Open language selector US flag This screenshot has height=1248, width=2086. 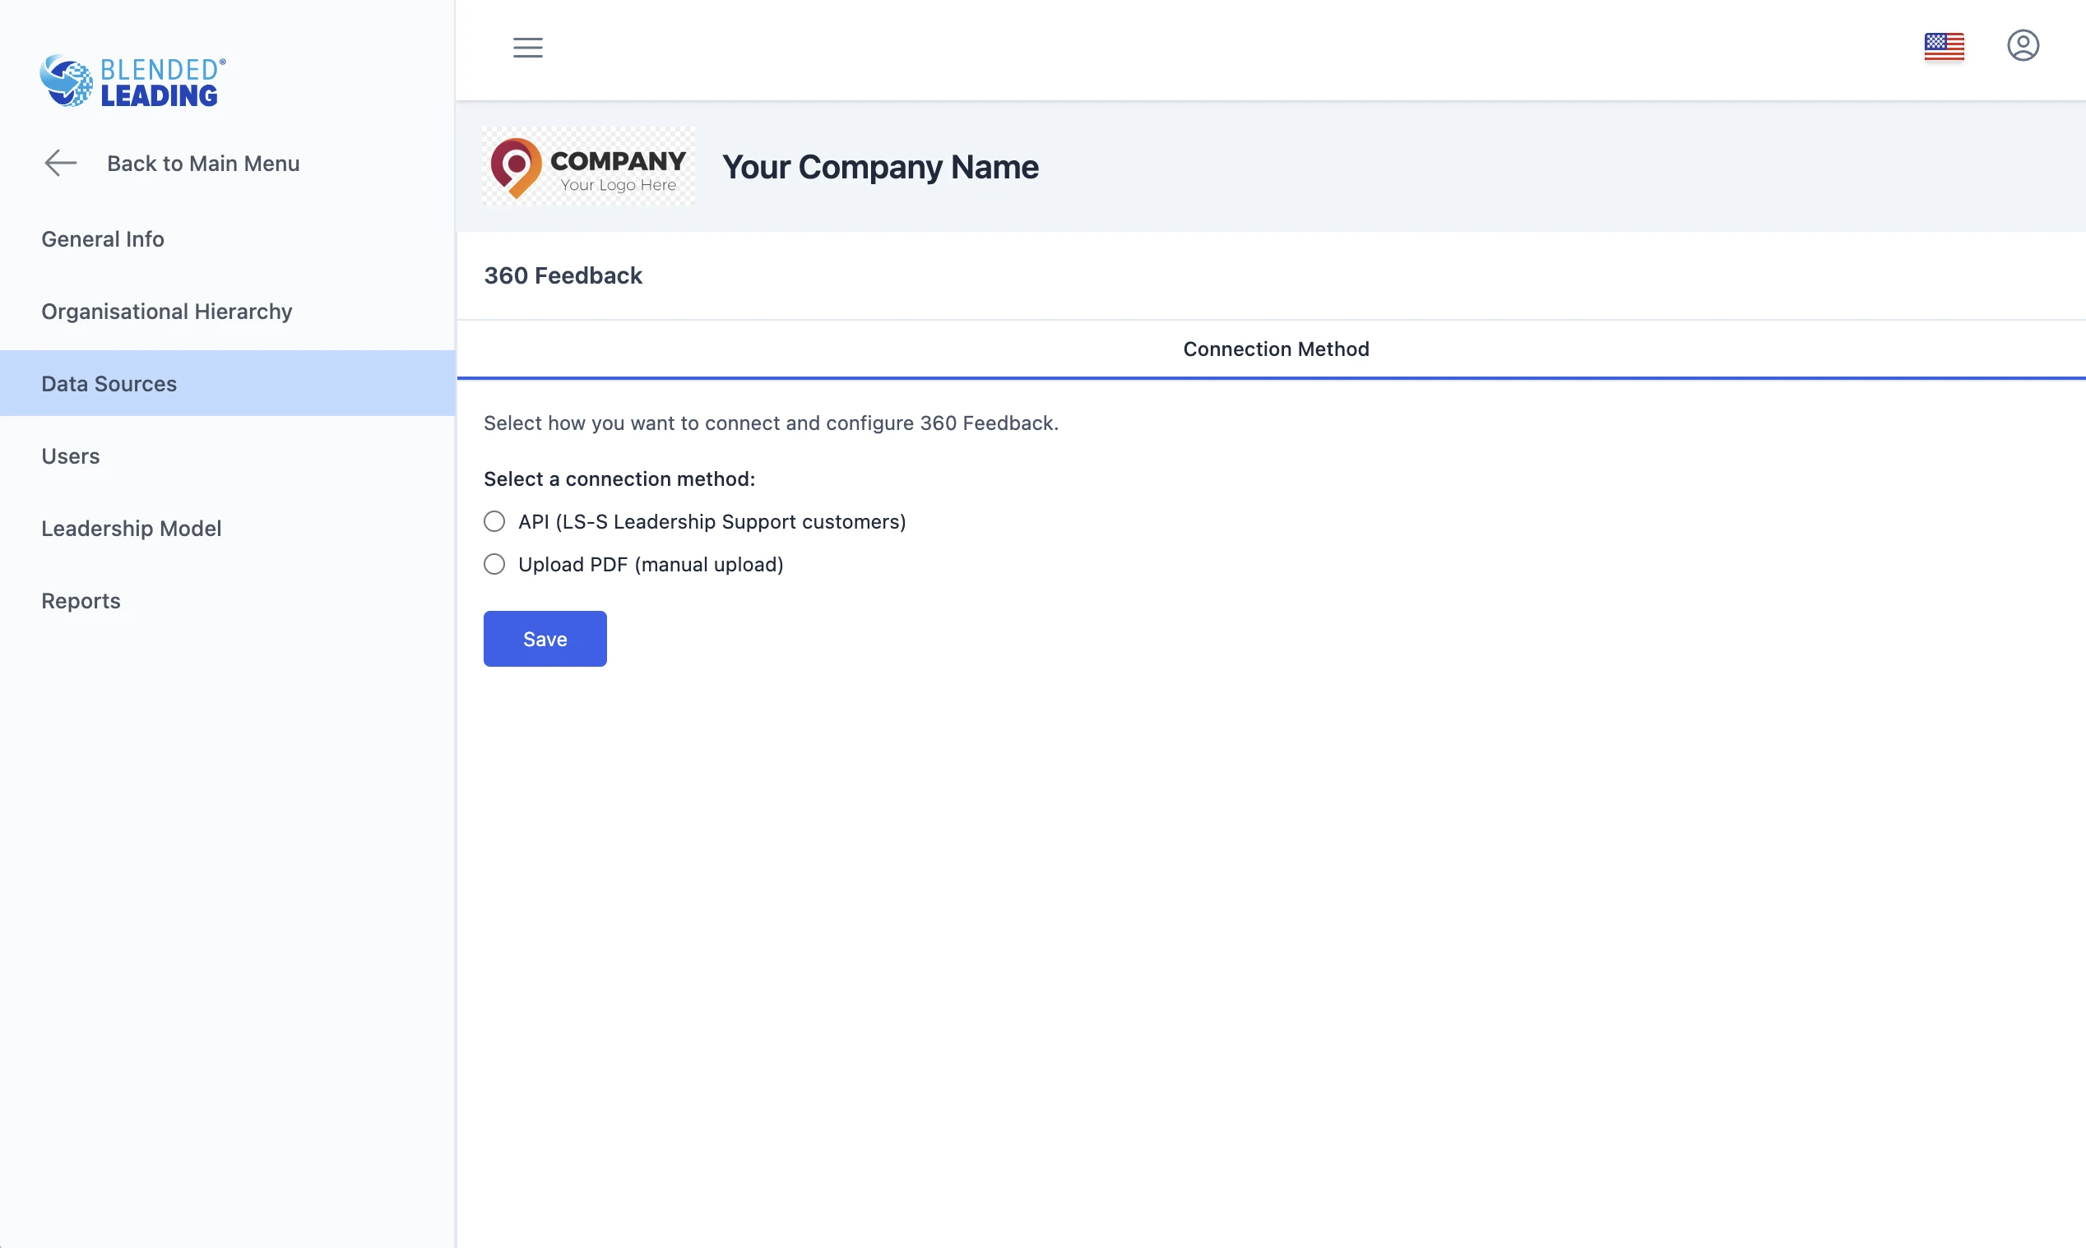click(1943, 47)
